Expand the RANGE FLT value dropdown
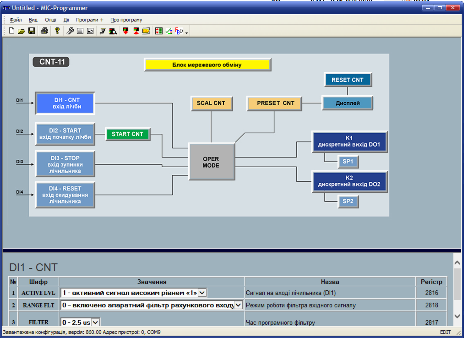Viewport: 464px width, 338px height. pos(238,305)
